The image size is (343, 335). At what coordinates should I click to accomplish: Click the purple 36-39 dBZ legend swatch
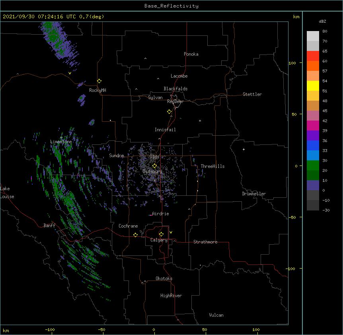(x=313, y=135)
